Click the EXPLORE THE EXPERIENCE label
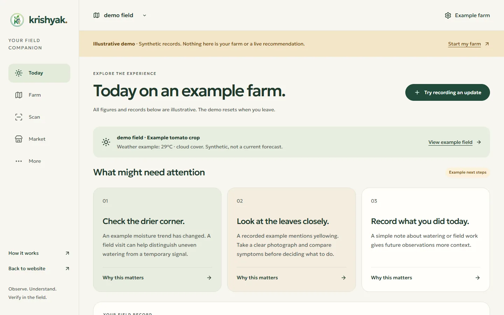Screen dimensions: 504x315 tap(125, 73)
